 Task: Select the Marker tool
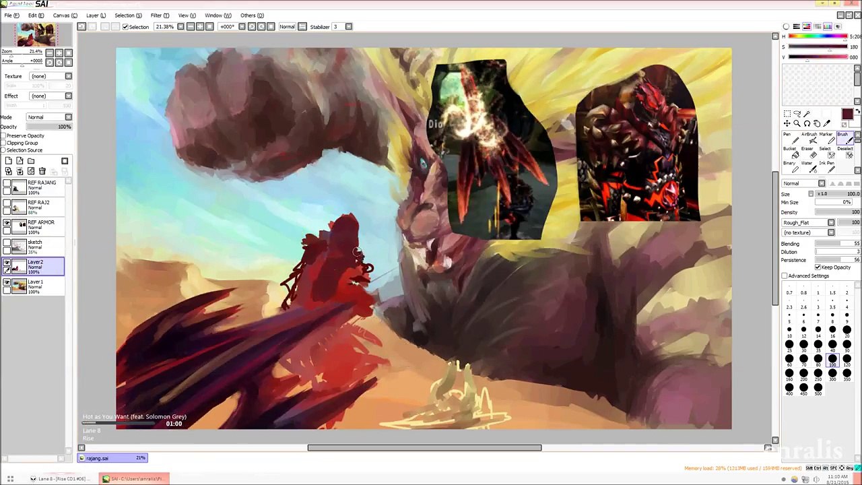[827, 138]
